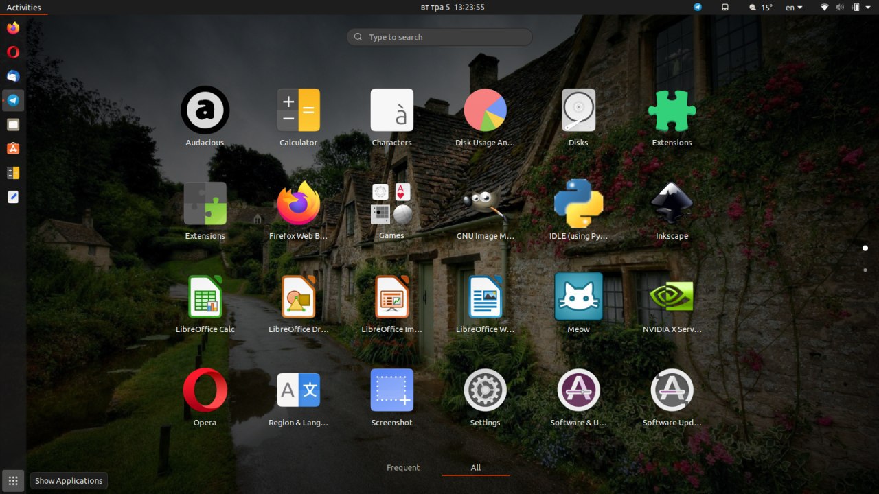Screen dimensions: 879x494
Task: Click Opera in the dock
Action: (13, 52)
